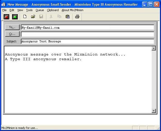Open the File menu
The image size is (161, 131).
[x=4, y=10]
